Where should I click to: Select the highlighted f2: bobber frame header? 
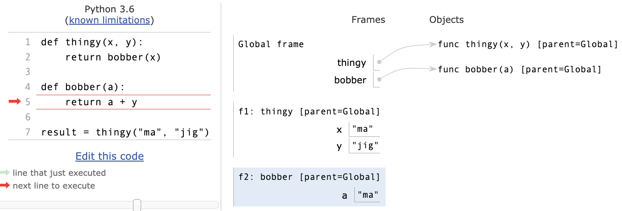pyautogui.click(x=309, y=177)
